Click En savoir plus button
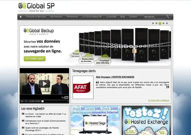 (35, 59)
